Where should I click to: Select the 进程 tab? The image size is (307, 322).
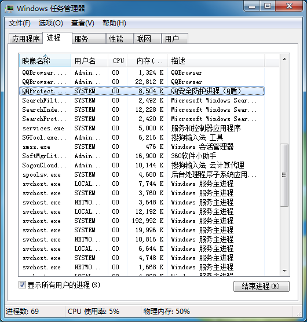pyautogui.click(x=57, y=38)
